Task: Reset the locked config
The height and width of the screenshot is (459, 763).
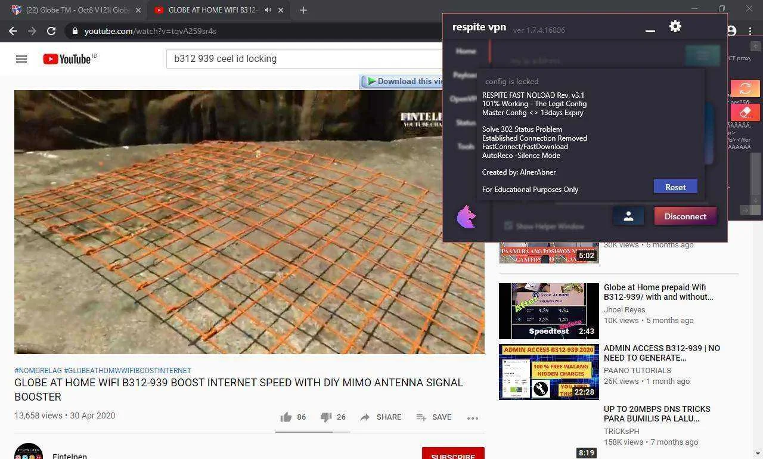Action: 675,187
